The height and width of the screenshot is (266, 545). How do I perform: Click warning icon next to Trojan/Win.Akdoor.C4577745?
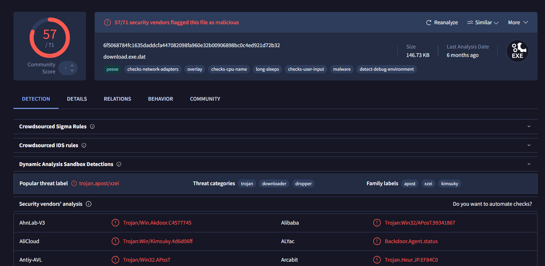(x=115, y=223)
